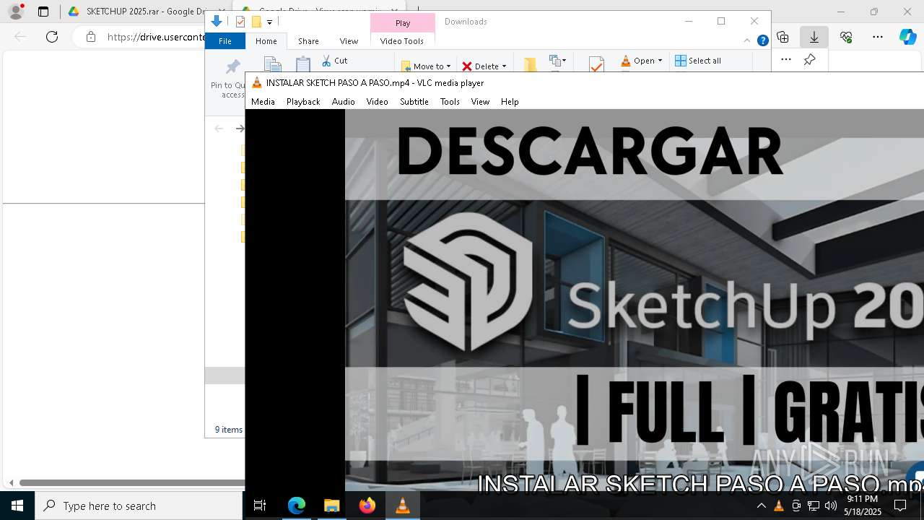Click the Windows Start button

click(17, 506)
